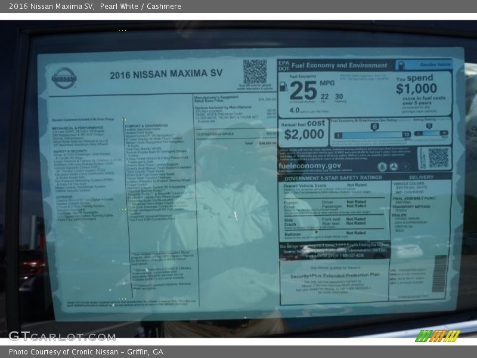Click the QR code next to fueleconomy.gov

pyautogui.click(x=438, y=158)
